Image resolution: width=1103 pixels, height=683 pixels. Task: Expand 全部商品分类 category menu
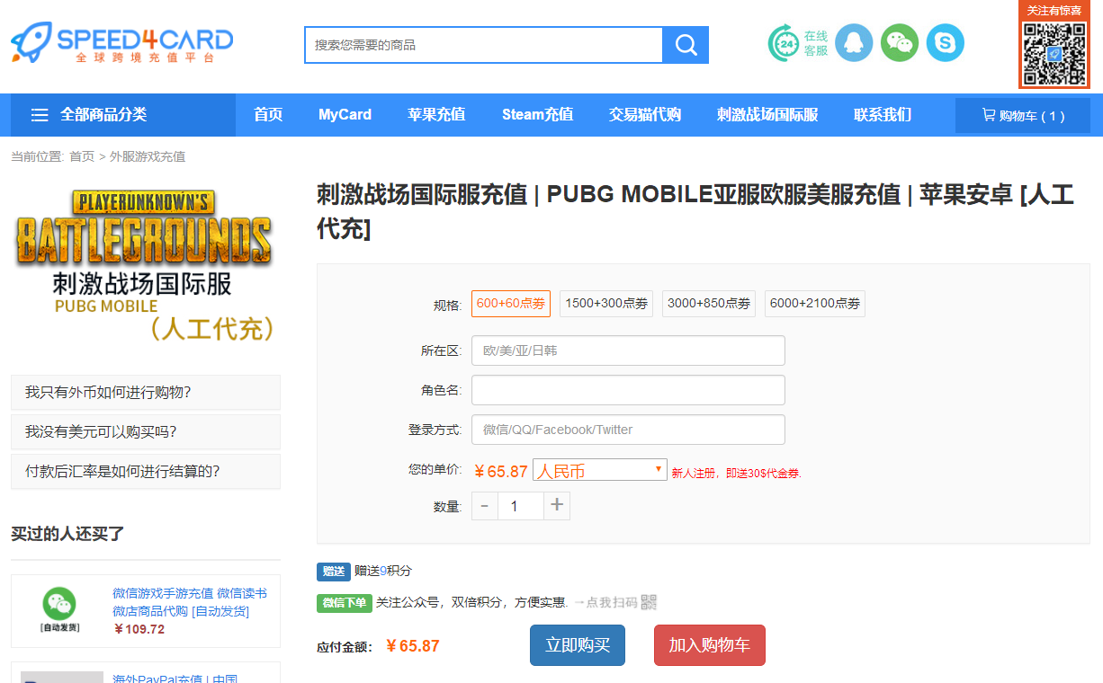pyautogui.click(x=123, y=115)
